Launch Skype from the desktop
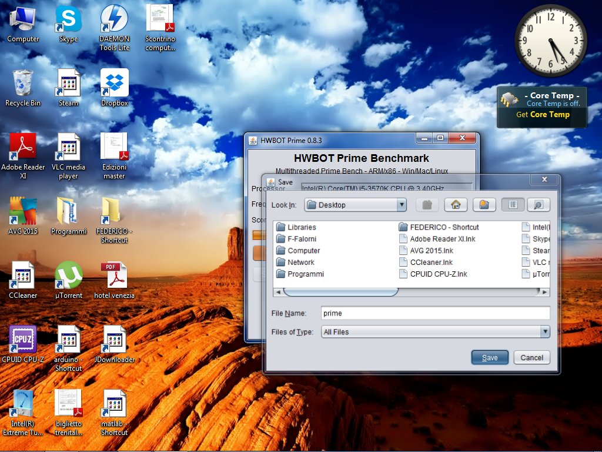This screenshot has width=602, height=452. [x=68, y=24]
